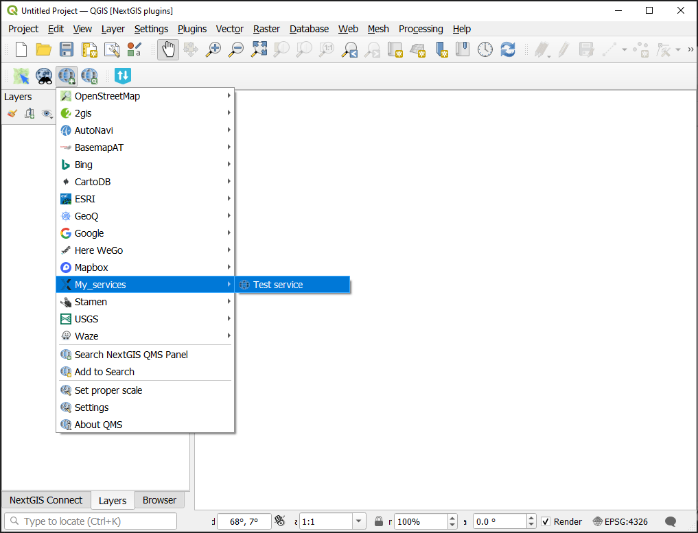Viewport: 698px width, 533px height.
Task: Toggle the scale lock icon
Action: [379, 521]
